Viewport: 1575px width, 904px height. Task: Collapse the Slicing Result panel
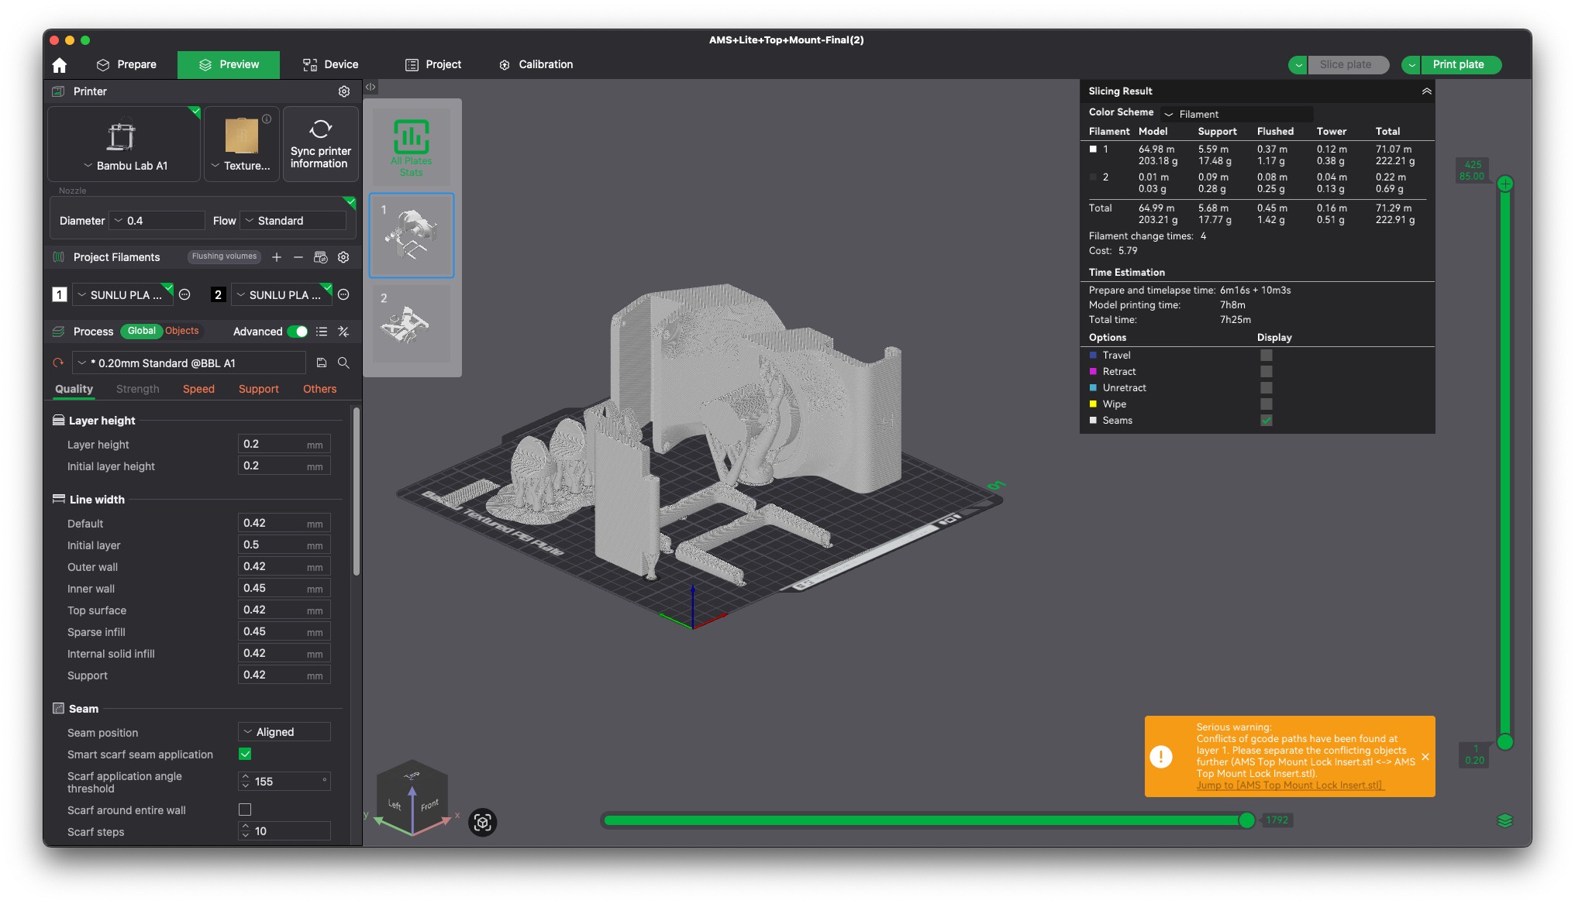point(1426,91)
